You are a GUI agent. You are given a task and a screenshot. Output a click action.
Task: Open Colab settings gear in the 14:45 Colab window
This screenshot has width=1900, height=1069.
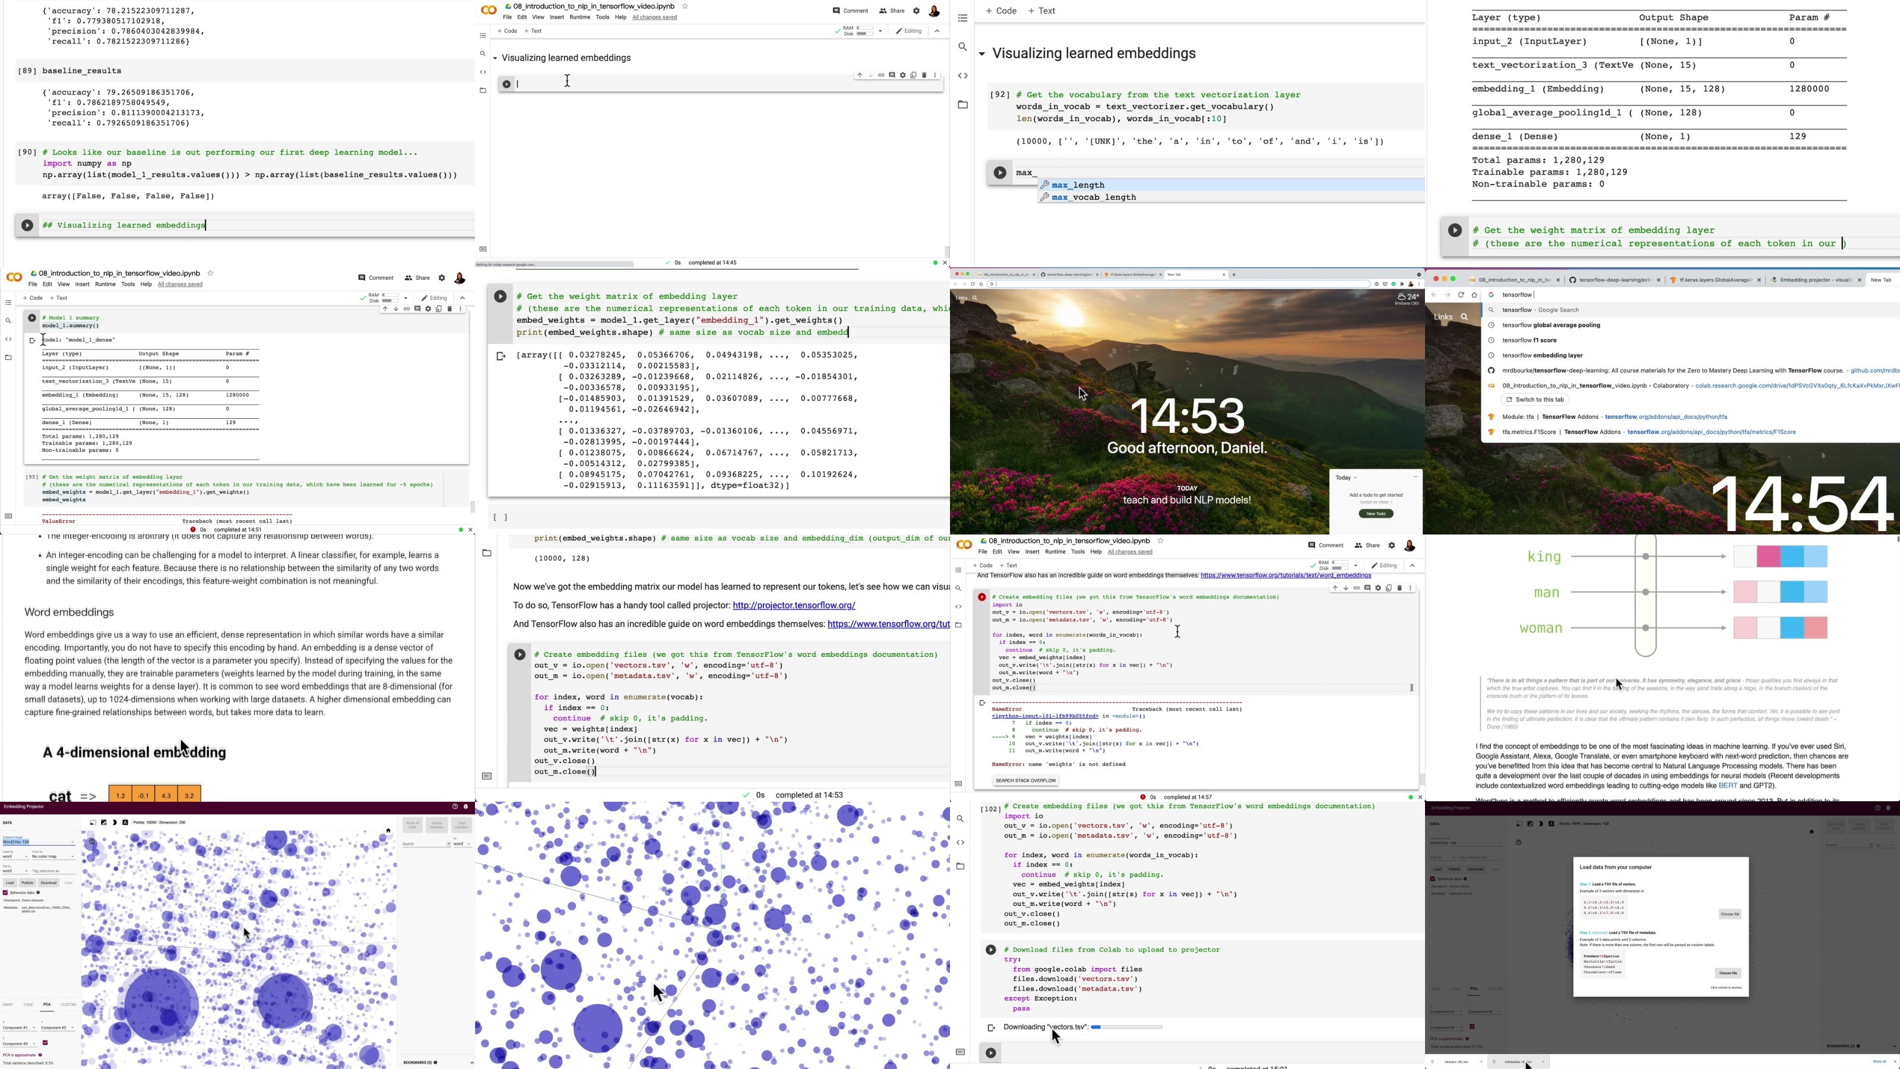click(x=917, y=11)
